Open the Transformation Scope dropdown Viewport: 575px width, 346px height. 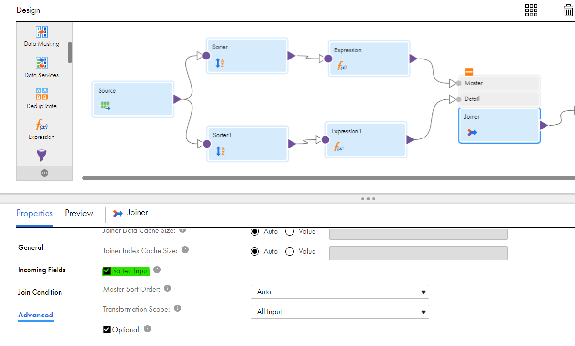(340, 312)
